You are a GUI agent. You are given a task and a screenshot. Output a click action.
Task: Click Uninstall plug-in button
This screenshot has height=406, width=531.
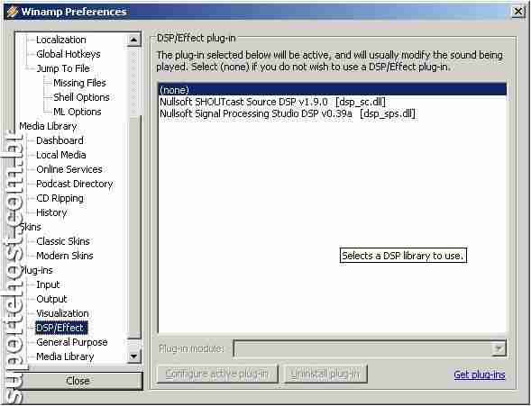(x=325, y=374)
